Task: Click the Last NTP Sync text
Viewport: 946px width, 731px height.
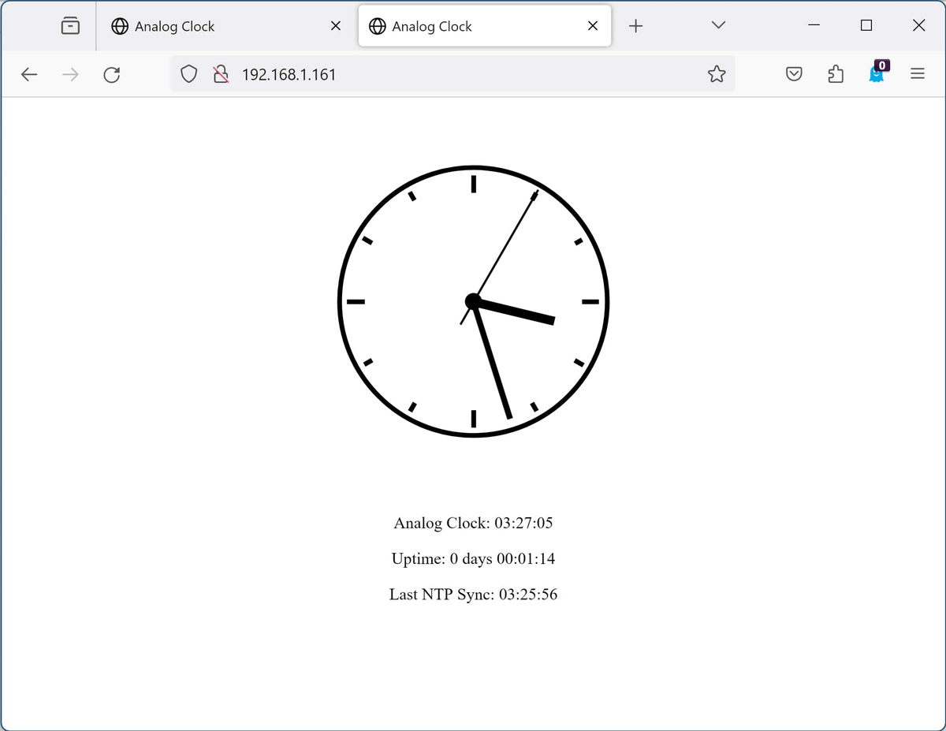Action: tap(473, 595)
